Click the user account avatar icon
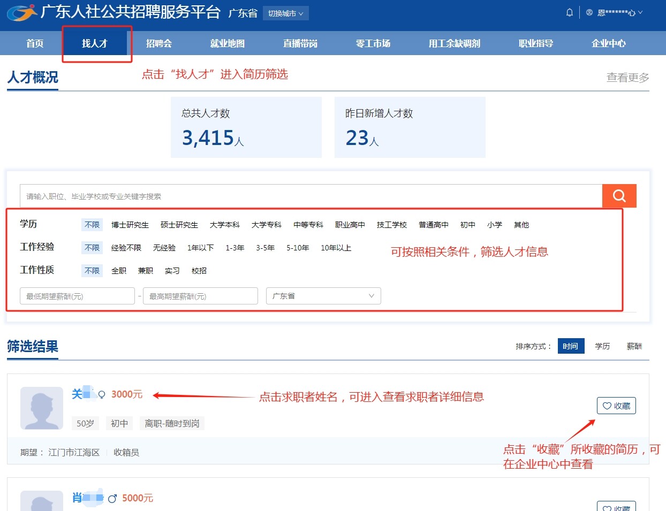Screen dimensions: 666x511 tap(589, 12)
